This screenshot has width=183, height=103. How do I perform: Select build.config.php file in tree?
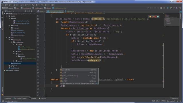click(17, 30)
